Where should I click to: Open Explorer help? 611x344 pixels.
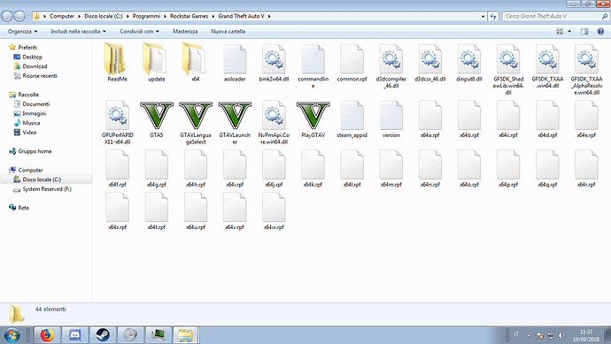coord(600,32)
